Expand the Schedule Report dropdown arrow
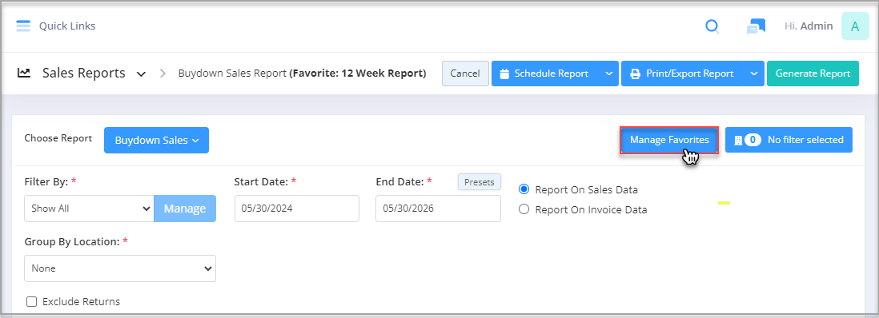879x318 pixels. tap(608, 74)
